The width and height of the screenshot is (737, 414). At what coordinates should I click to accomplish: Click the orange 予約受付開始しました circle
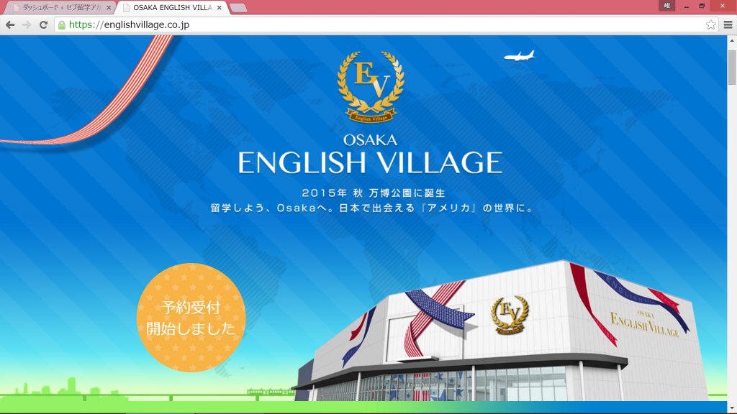[x=191, y=318]
